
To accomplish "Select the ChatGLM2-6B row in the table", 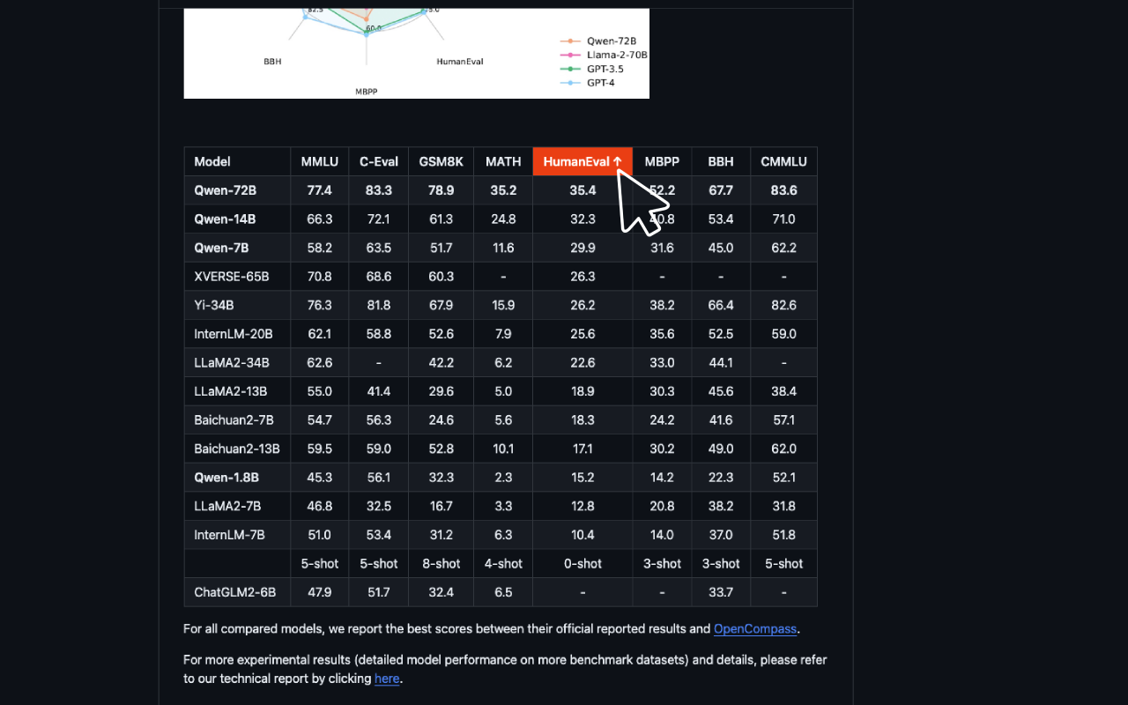I will [x=236, y=592].
